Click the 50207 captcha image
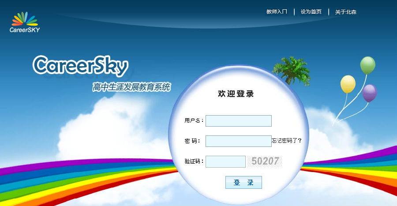 point(265,161)
